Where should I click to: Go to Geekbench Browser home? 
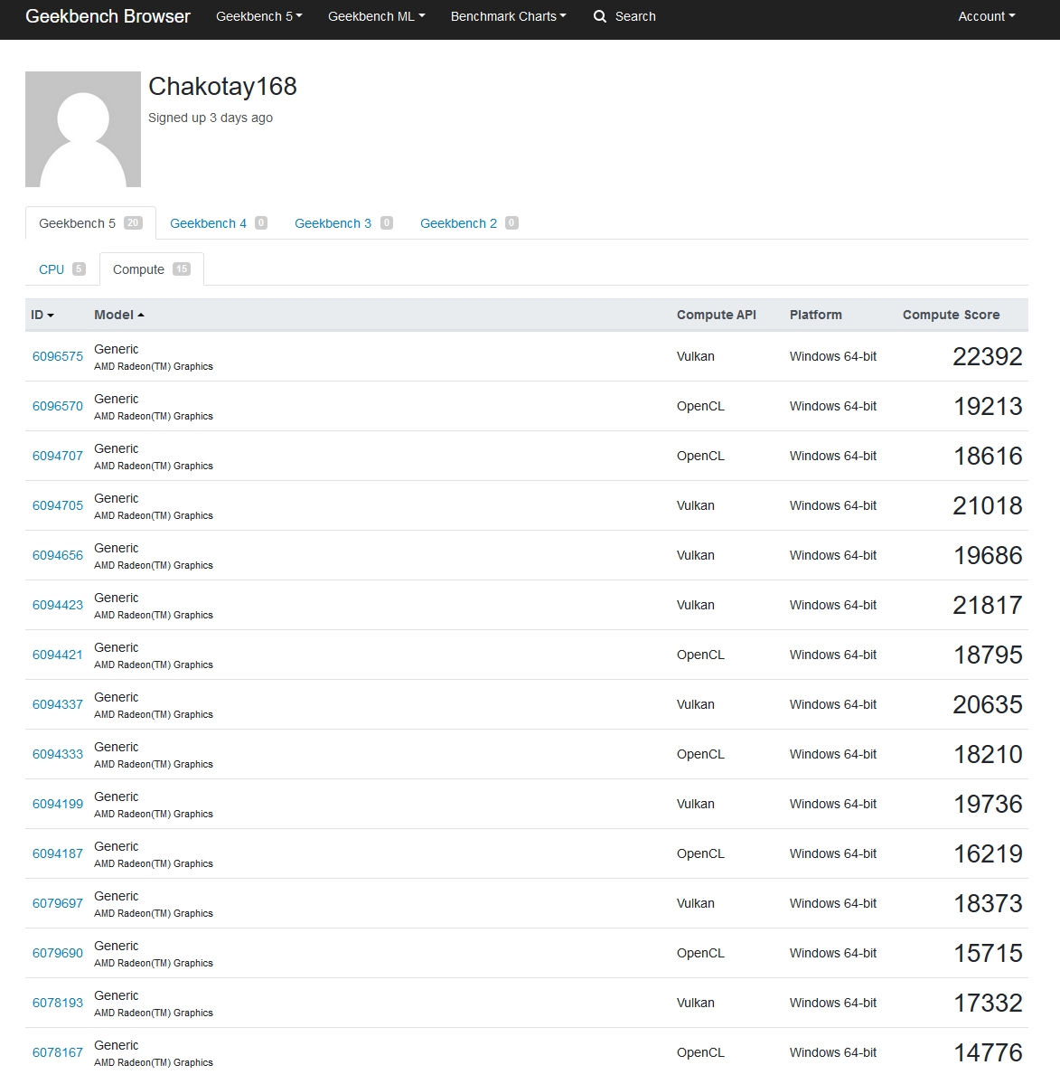[108, 16]
